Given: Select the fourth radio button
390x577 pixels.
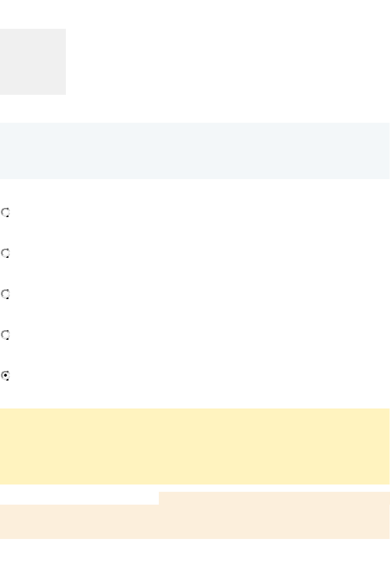Looking at the screenshot, I should click(x=5, y=335).
